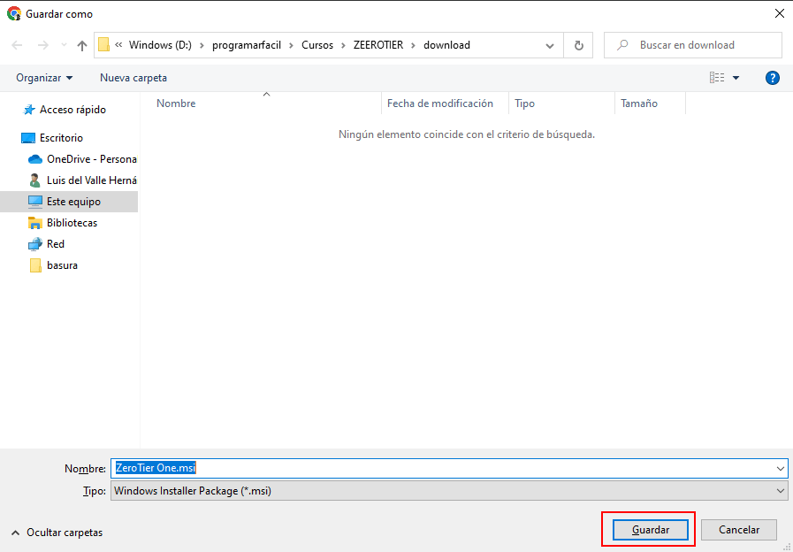The width and height of the screenshot is (793, 552).
Task: Click the view layout icon
Action: 717,78
